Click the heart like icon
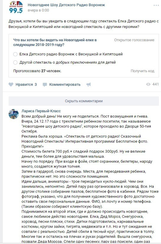Viewport: 161px width, 244px height. [x=11, y=85]
